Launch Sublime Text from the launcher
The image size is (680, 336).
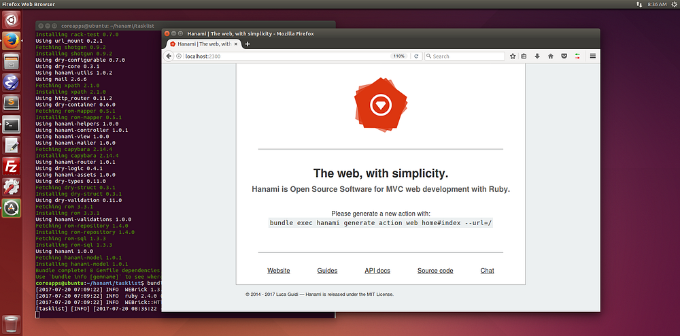pos(12,103)
